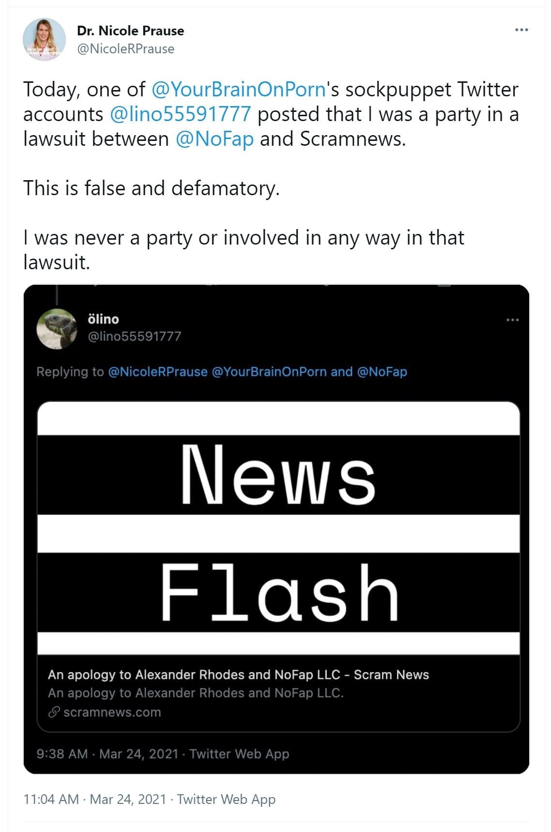Open the three-dot menu on ölino's tweet
The image size is (551, 832).
[x=512, y=320]
